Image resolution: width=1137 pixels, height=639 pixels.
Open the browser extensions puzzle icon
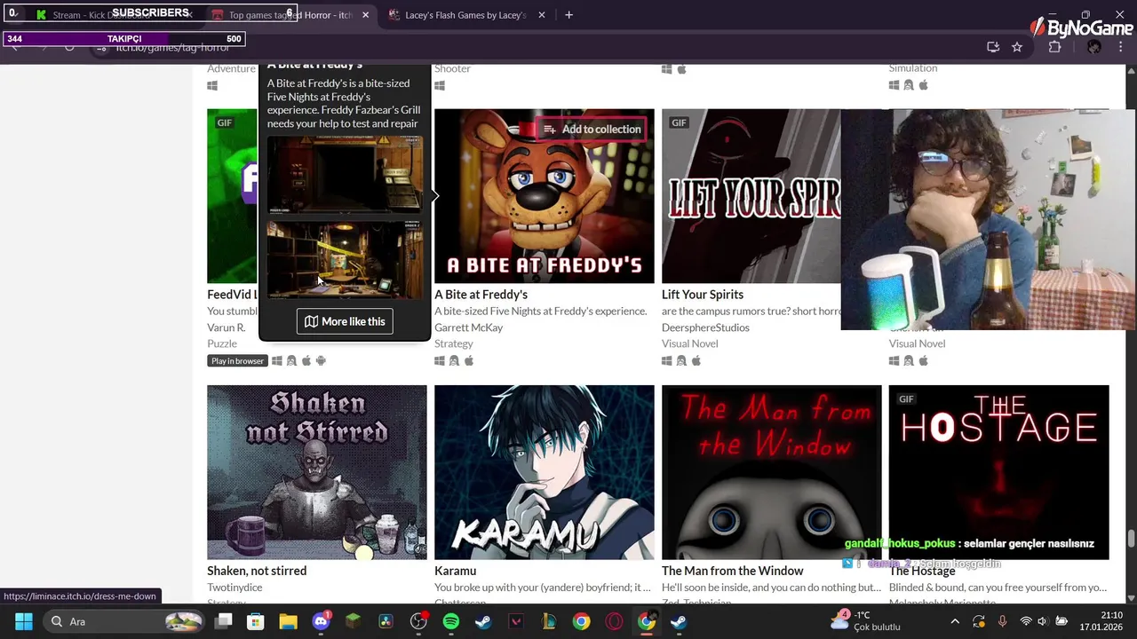[1055, 47]
